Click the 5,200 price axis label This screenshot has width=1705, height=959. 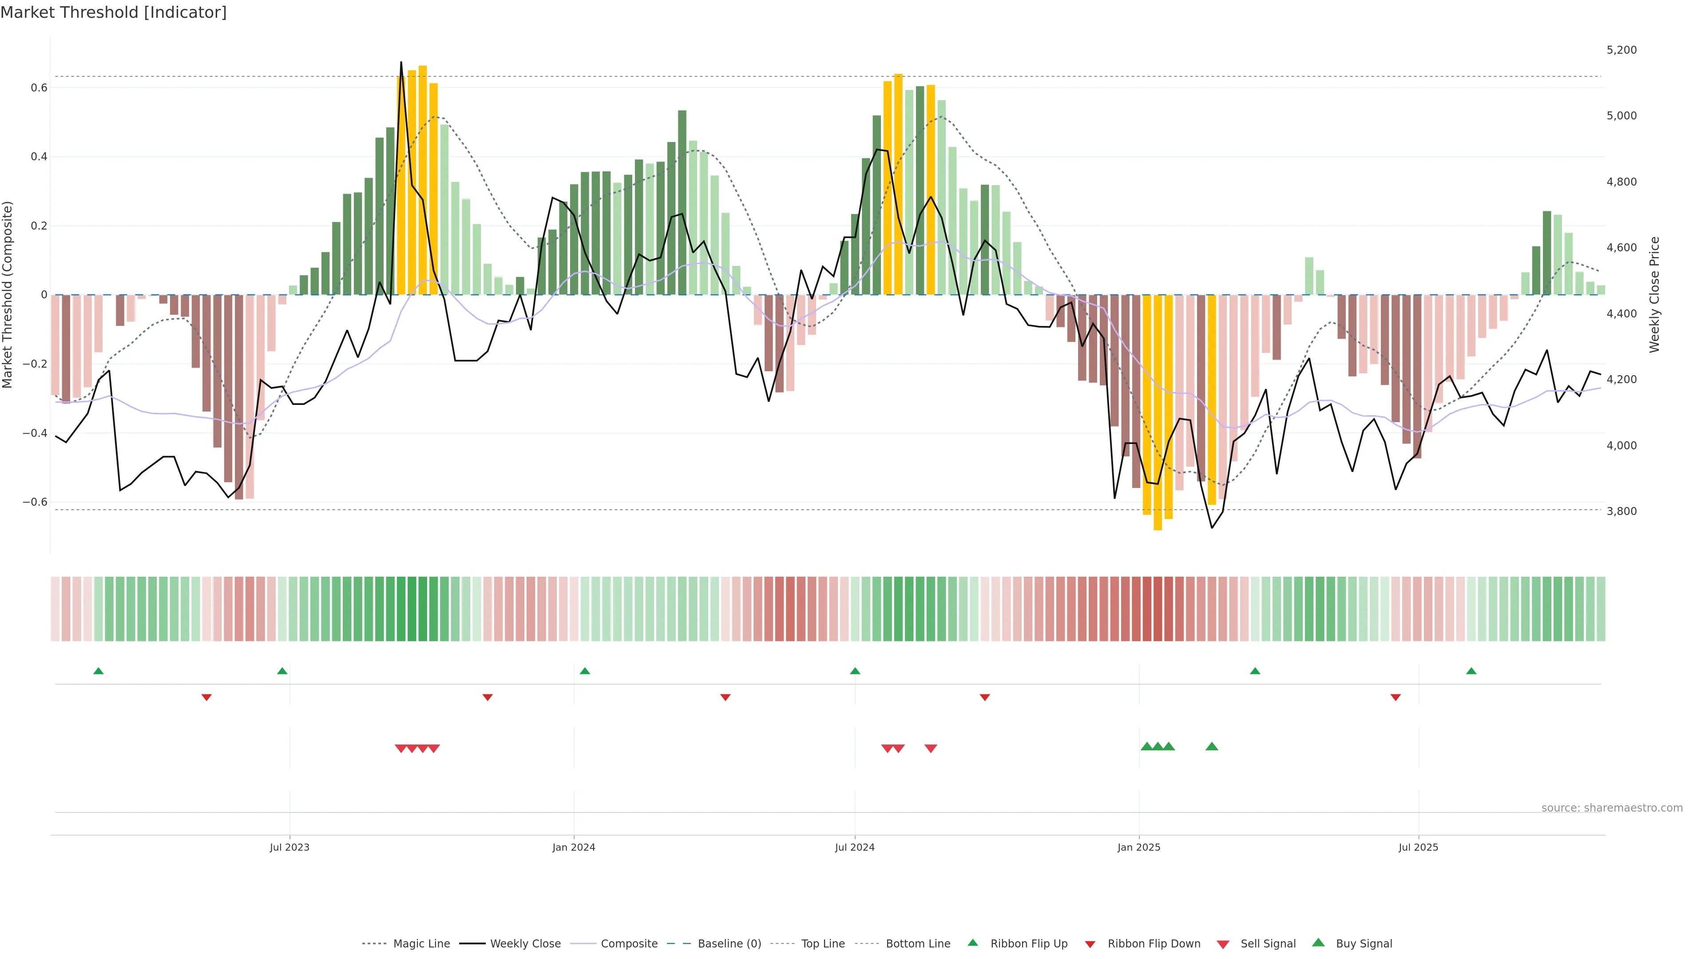pyautogui.click(x=1622, y=50)
